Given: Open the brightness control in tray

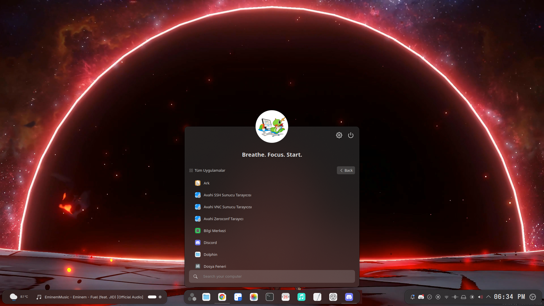Looking at the screenshot, I should pos(472,297).
